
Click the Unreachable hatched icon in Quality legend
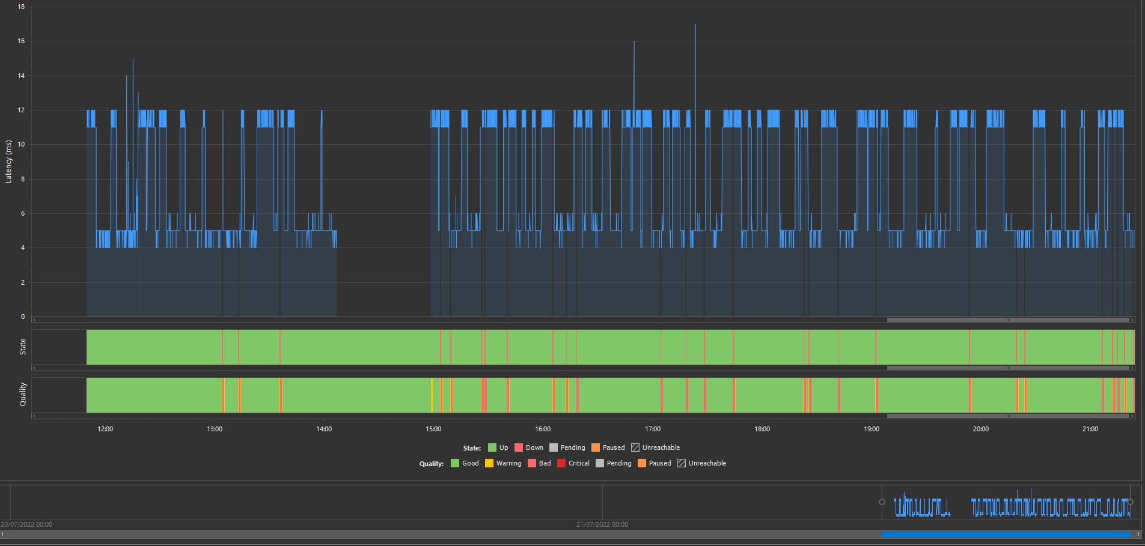682,463
